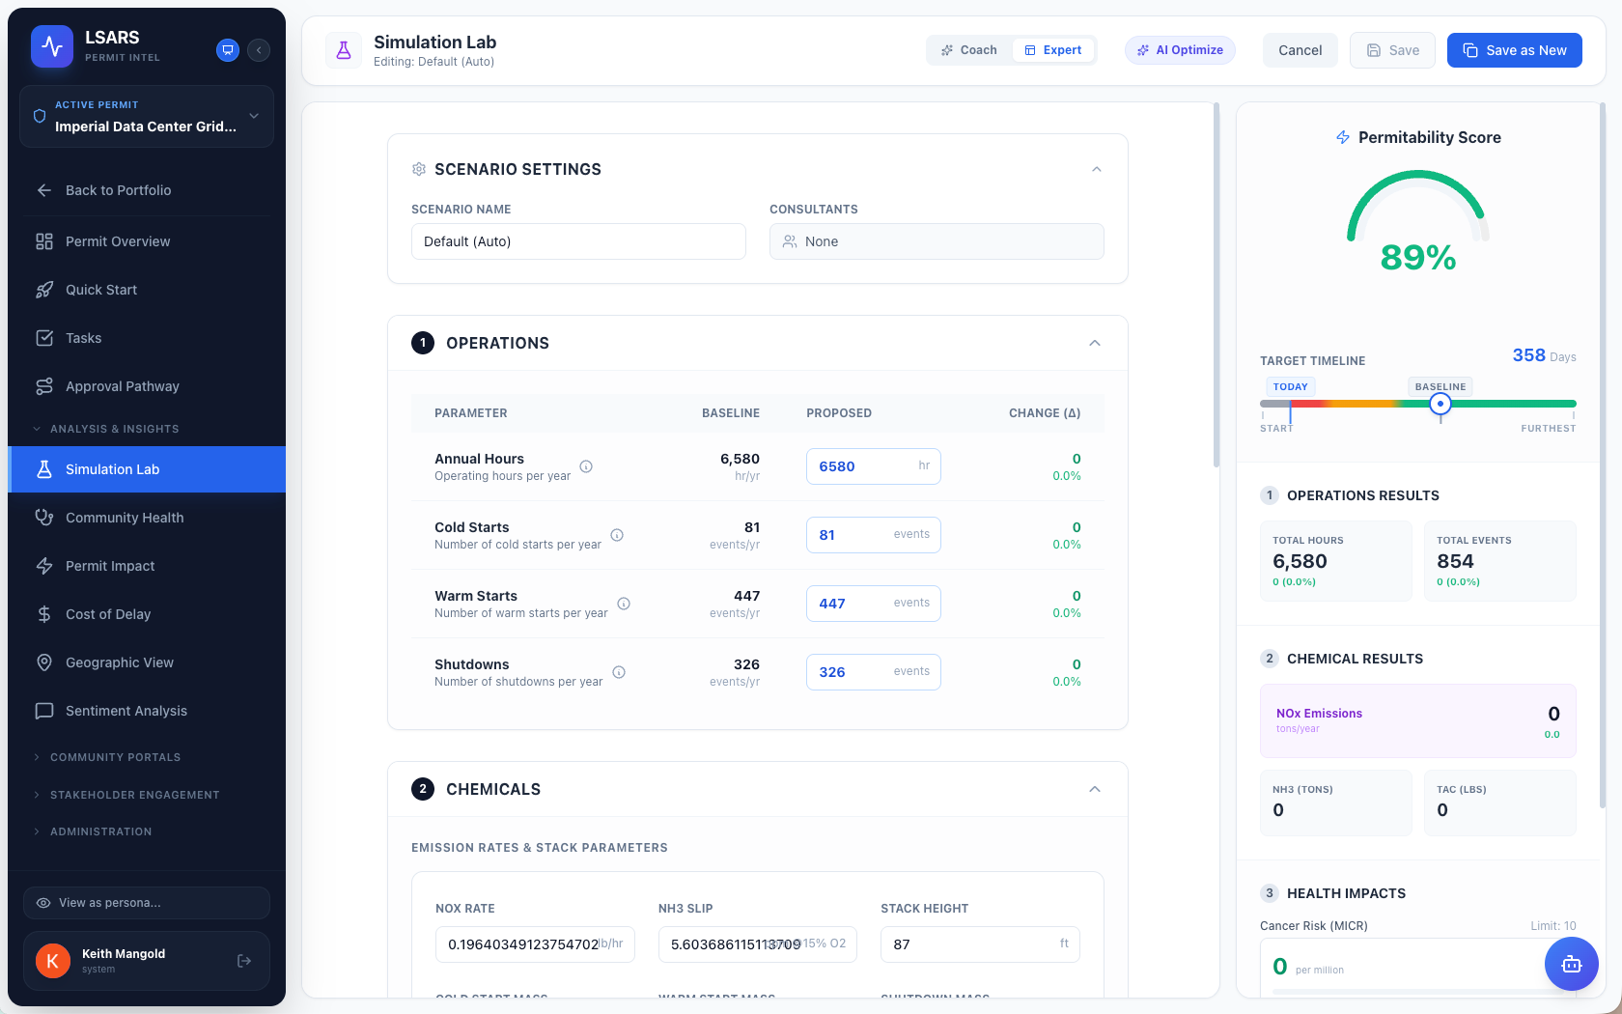Open Geographic View page

point(147,662)
